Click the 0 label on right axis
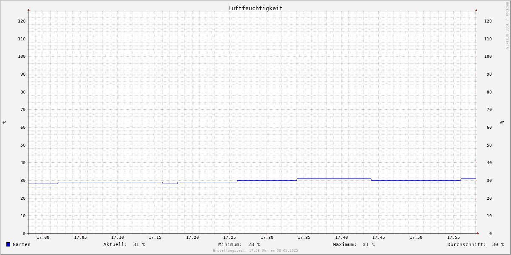 (491, 233)
